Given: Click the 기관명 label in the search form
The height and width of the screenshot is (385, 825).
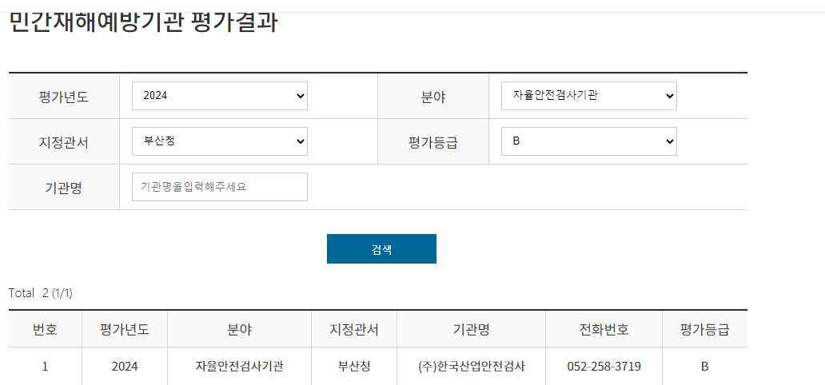Looking at the screenshot, I should click(63, 188).
